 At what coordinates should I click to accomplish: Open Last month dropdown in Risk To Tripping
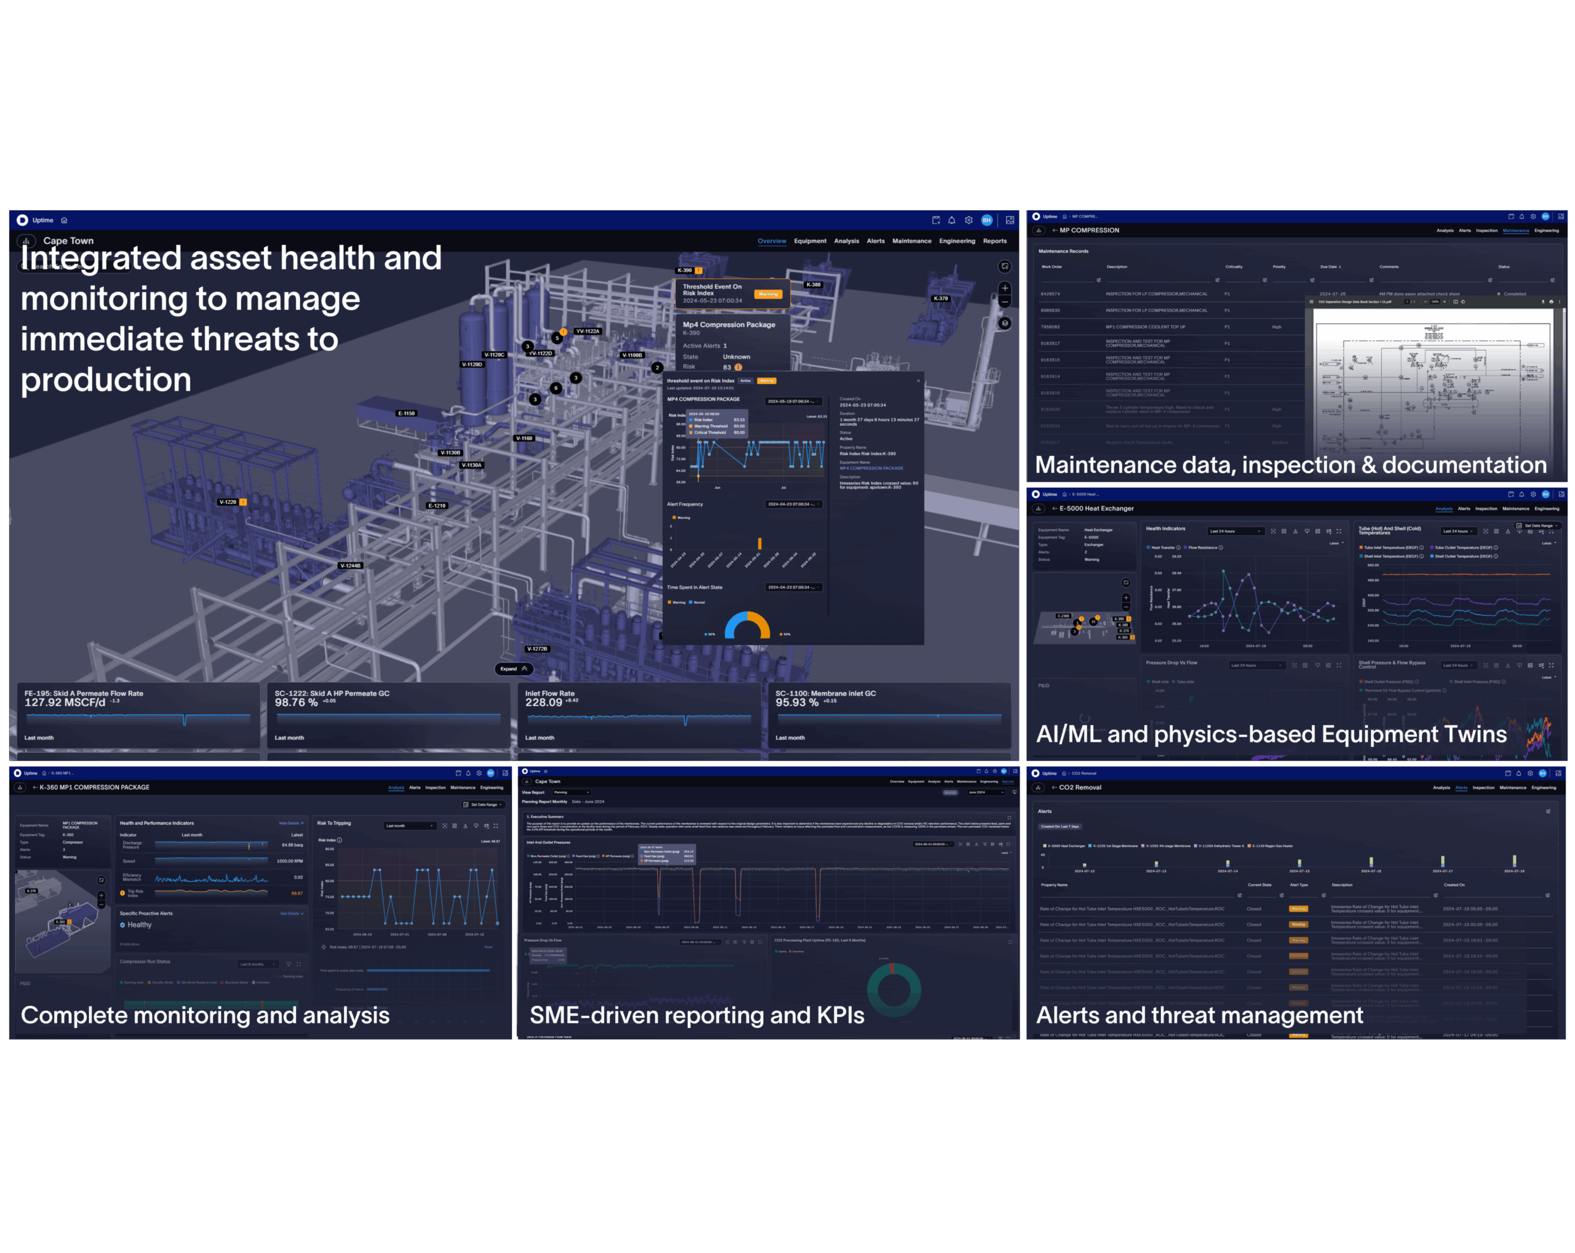click(410, 826)
